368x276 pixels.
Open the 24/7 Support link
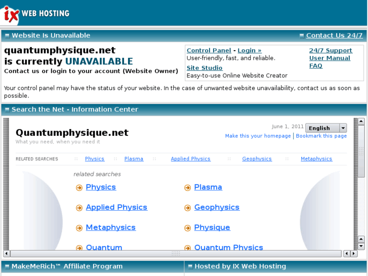[331, 51]
